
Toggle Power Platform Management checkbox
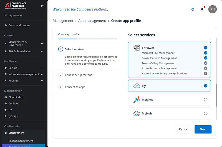click(206, 58)
